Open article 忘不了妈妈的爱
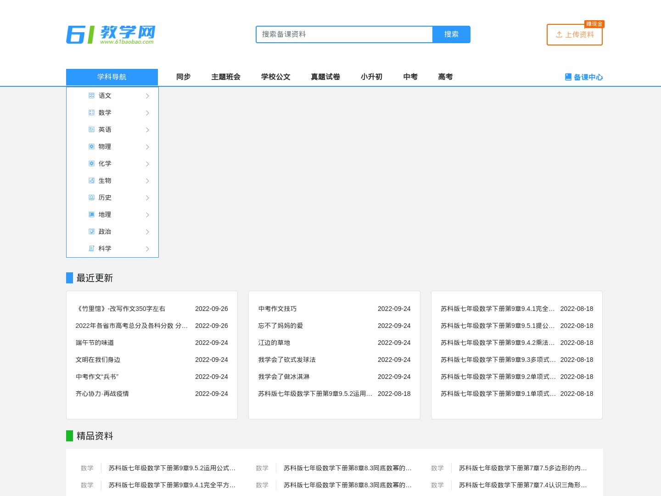 (x=280, y=326)
